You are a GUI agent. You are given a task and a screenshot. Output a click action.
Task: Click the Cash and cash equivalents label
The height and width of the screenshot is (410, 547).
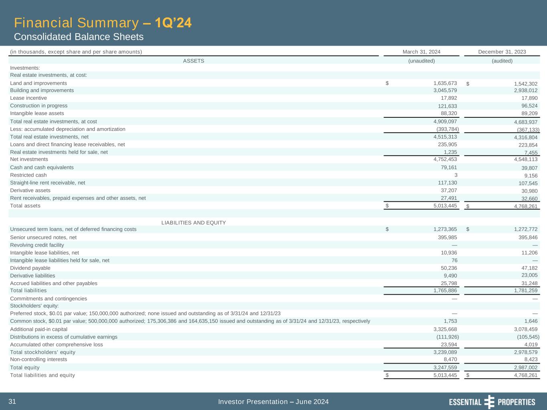[x=42, y=167]
